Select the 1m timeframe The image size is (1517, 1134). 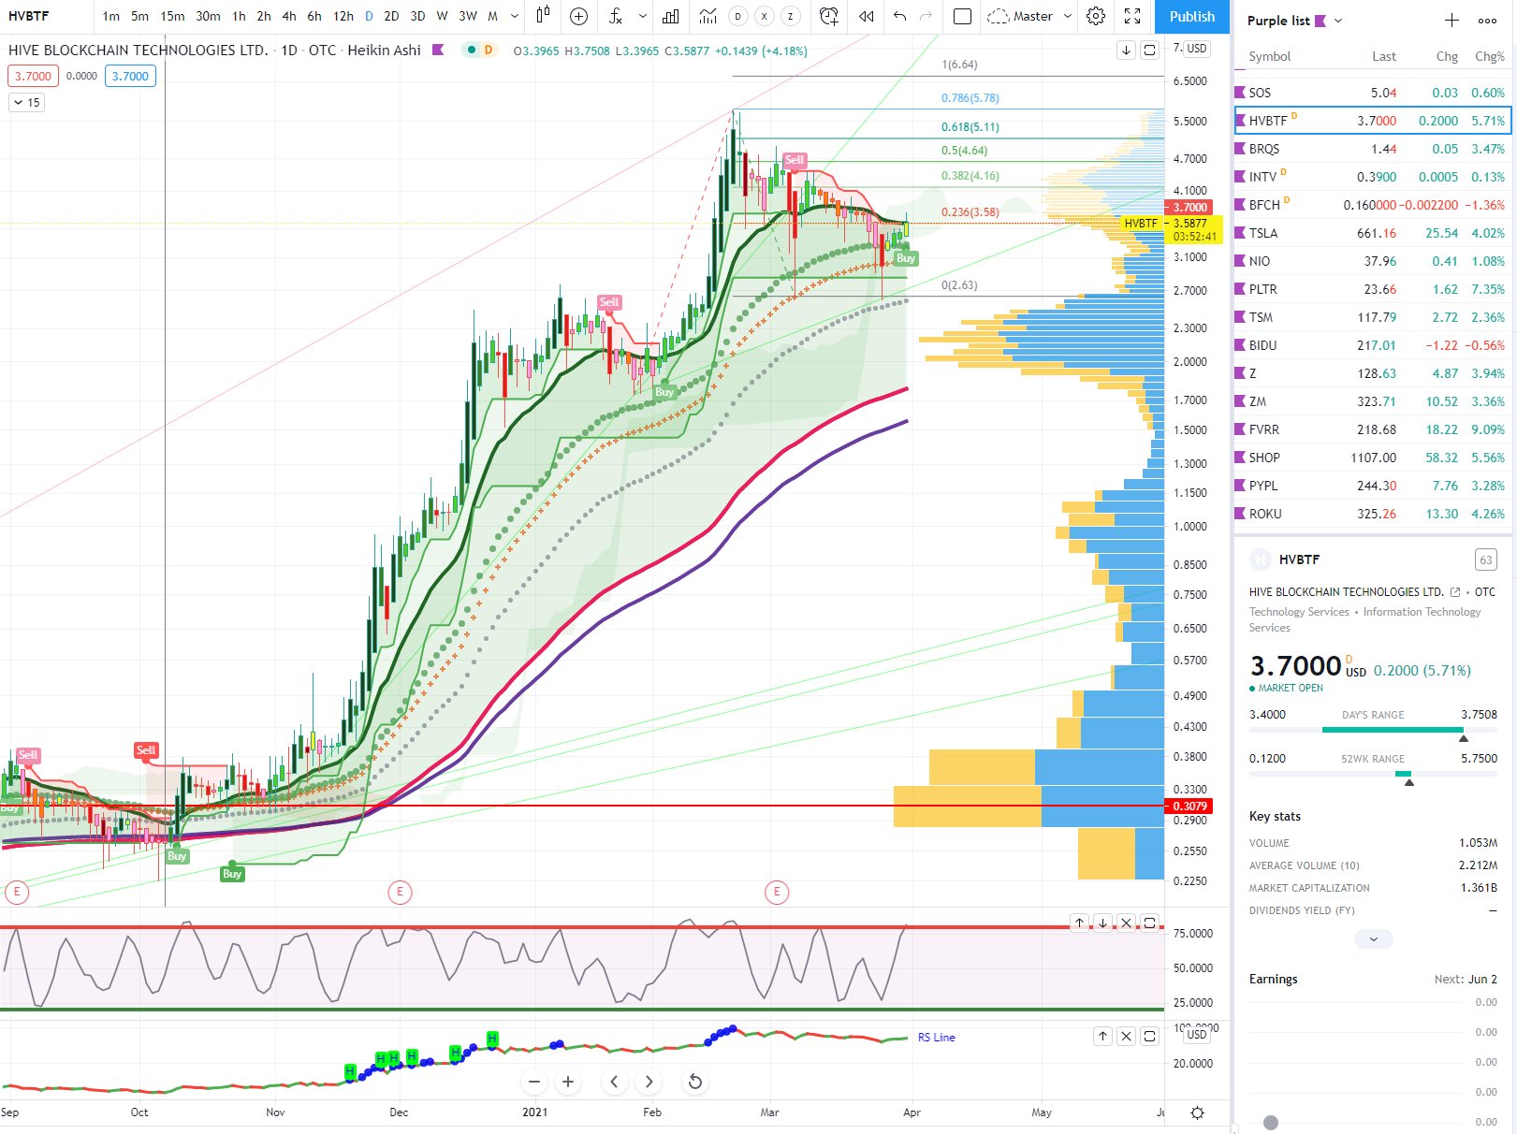110,16
